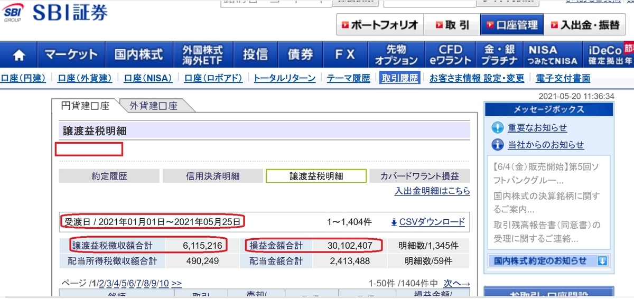The height and width of the screenshot is (299, 634).
Task: Click the 譲渡益税徴収額合計 value 6,115,216
Action: click(x=203, y=245)
